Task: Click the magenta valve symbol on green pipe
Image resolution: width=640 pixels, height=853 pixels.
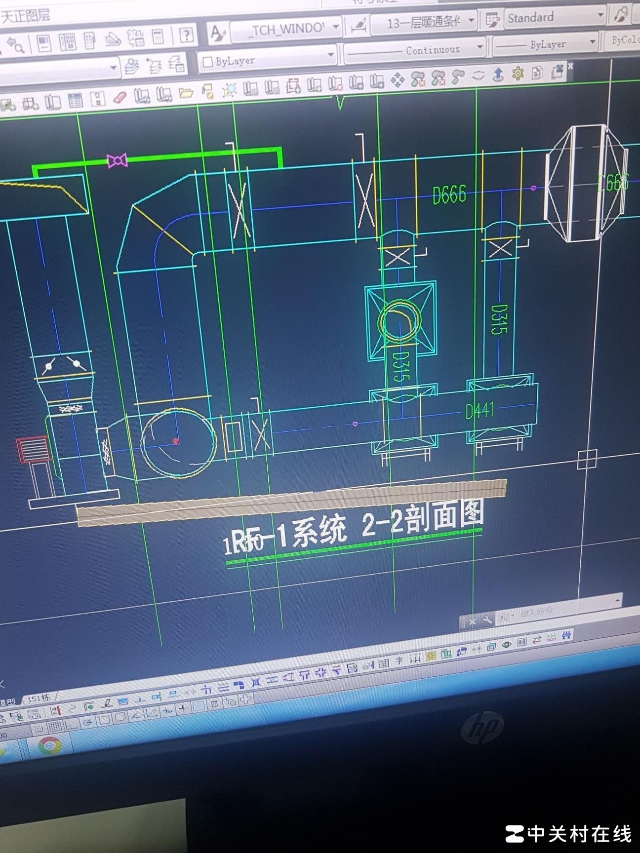Action: 117,161
